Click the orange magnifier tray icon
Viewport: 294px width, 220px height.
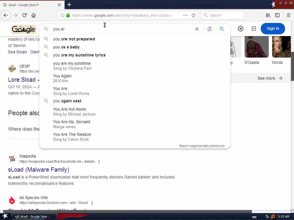273,217
